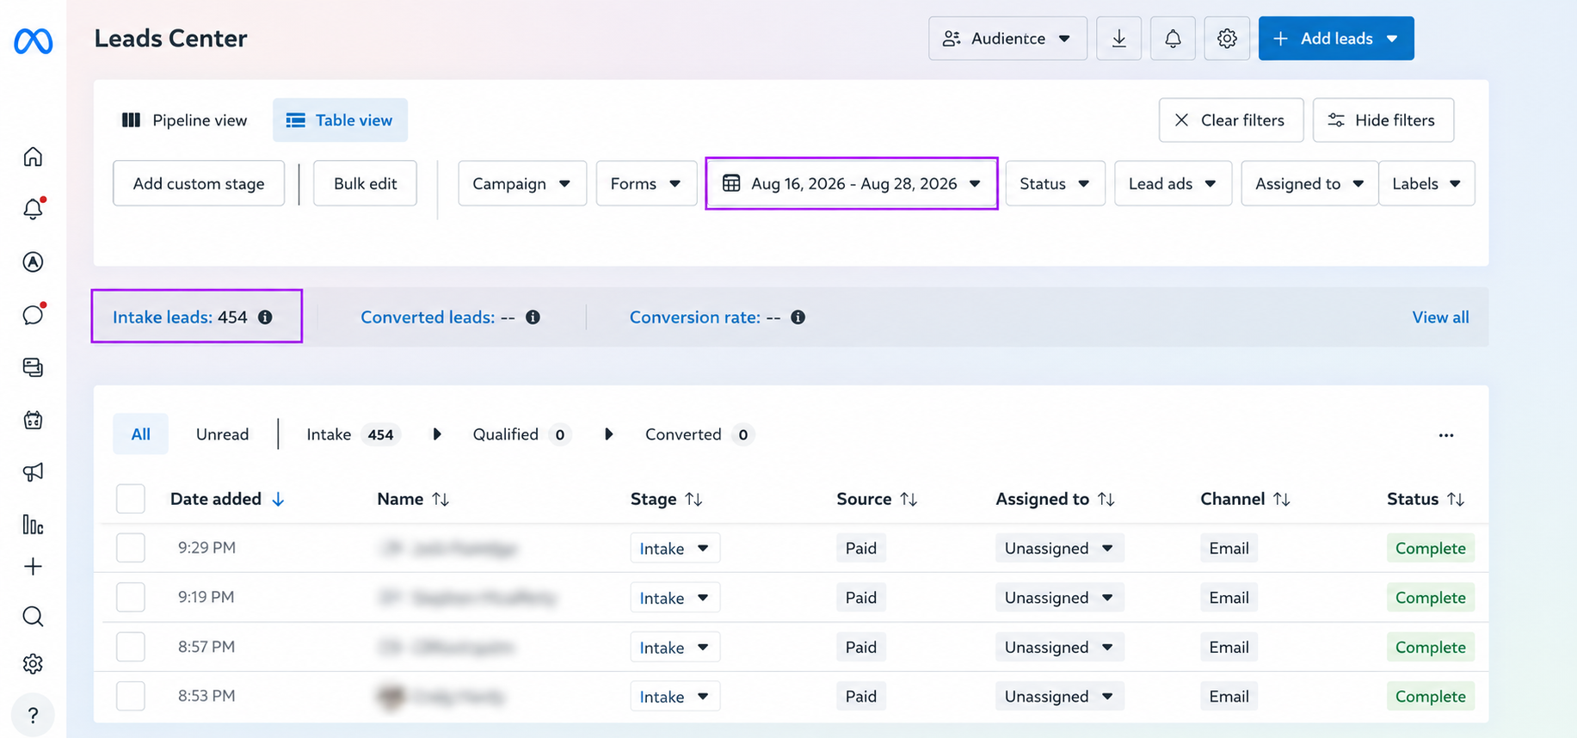Click the sidebar plus icon
1577x738 pixels.
click(x=33, y=567)
